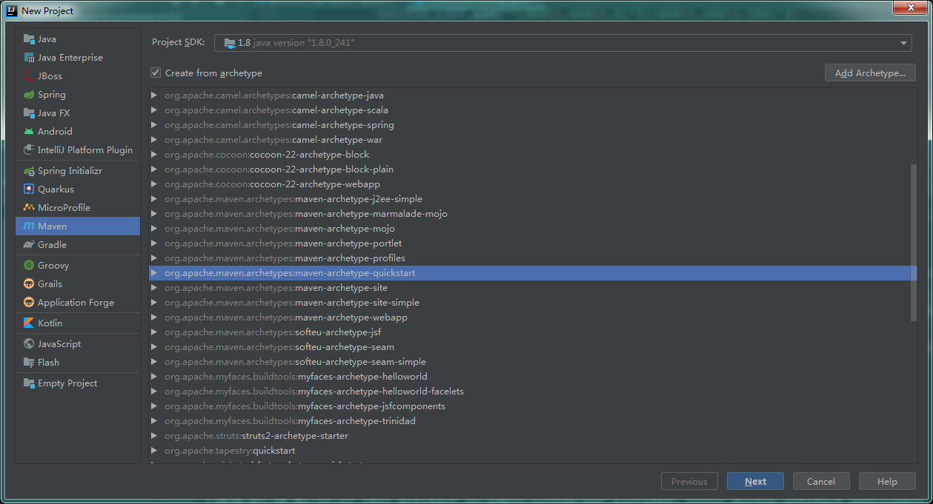Click the Spring Initializr icon

[29, 171]
